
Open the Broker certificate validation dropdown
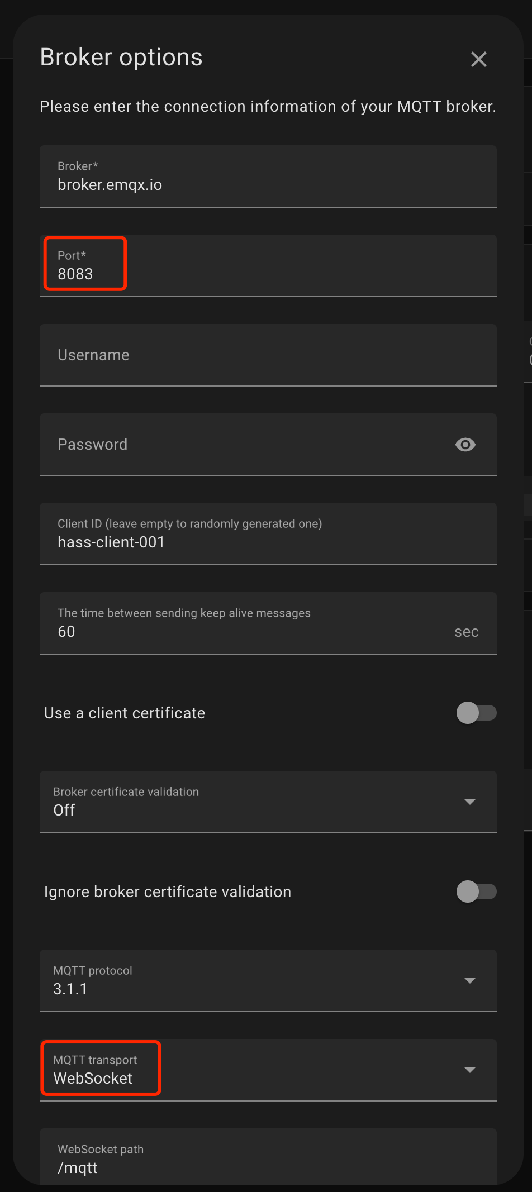point(470,802)
